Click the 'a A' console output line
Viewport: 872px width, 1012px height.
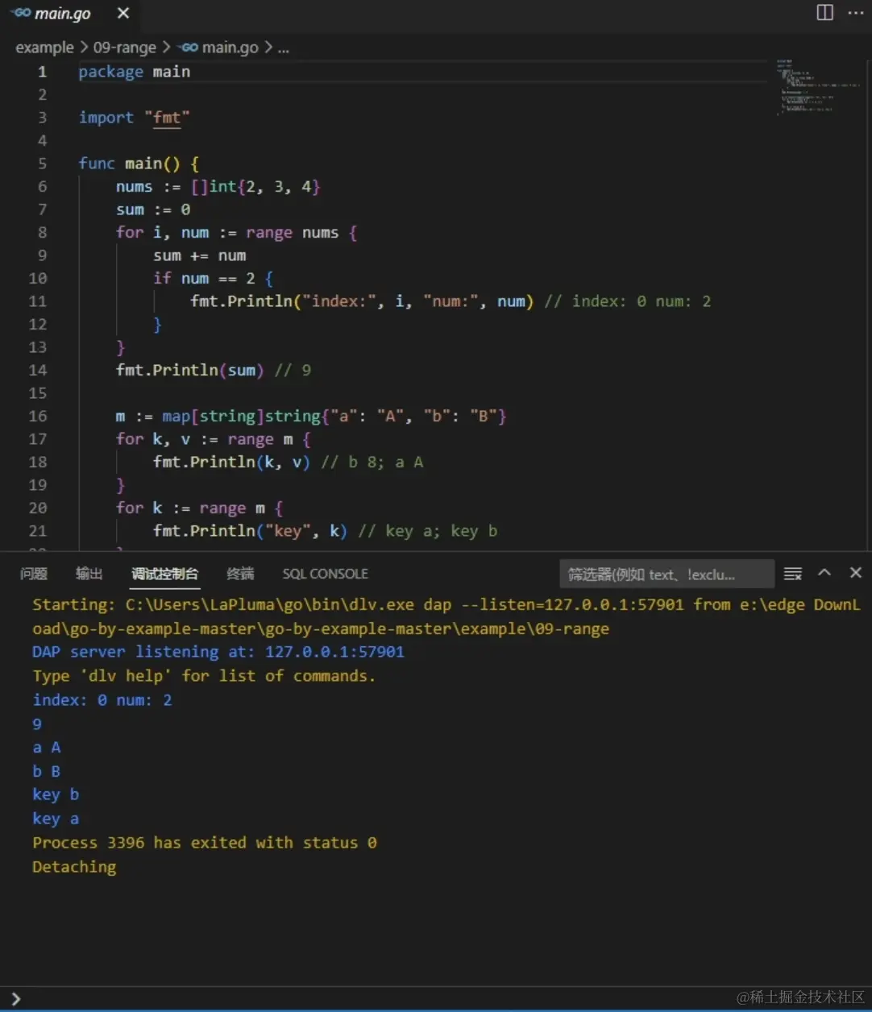(x=47, y=748)
